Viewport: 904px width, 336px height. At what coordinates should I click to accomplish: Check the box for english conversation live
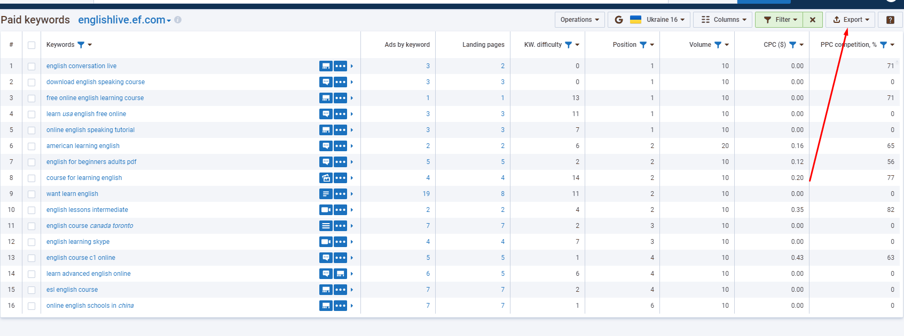[32, 67]
